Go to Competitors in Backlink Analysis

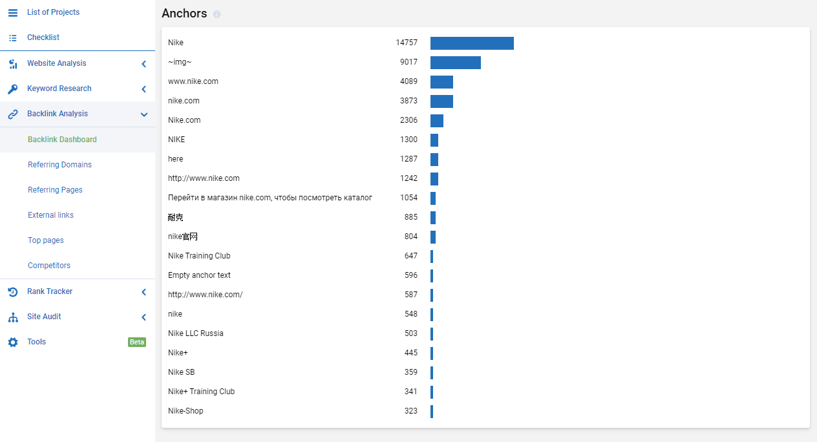click(49, 266)
